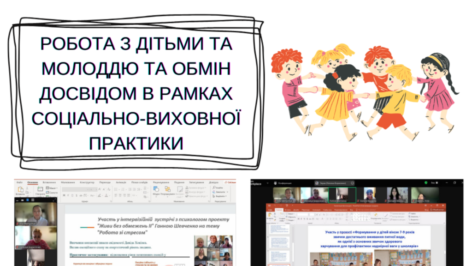
Task: Toggle bold formatting in the left ribbon
Action: tap(65, 196)
